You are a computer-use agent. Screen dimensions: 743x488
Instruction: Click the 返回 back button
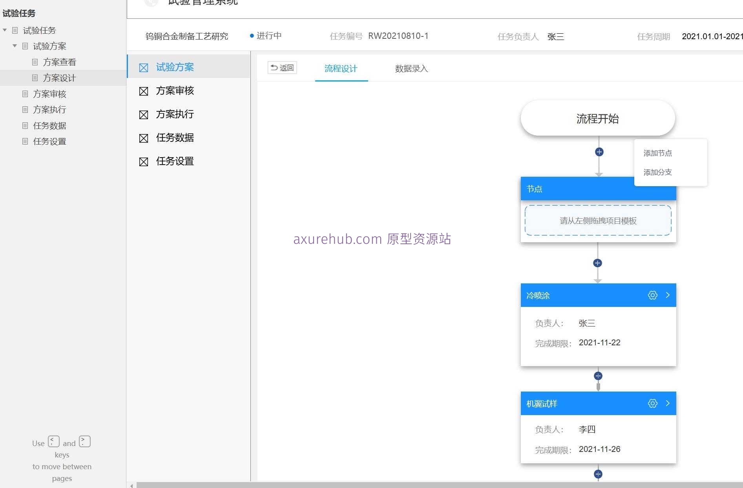[x=282, y=67]
